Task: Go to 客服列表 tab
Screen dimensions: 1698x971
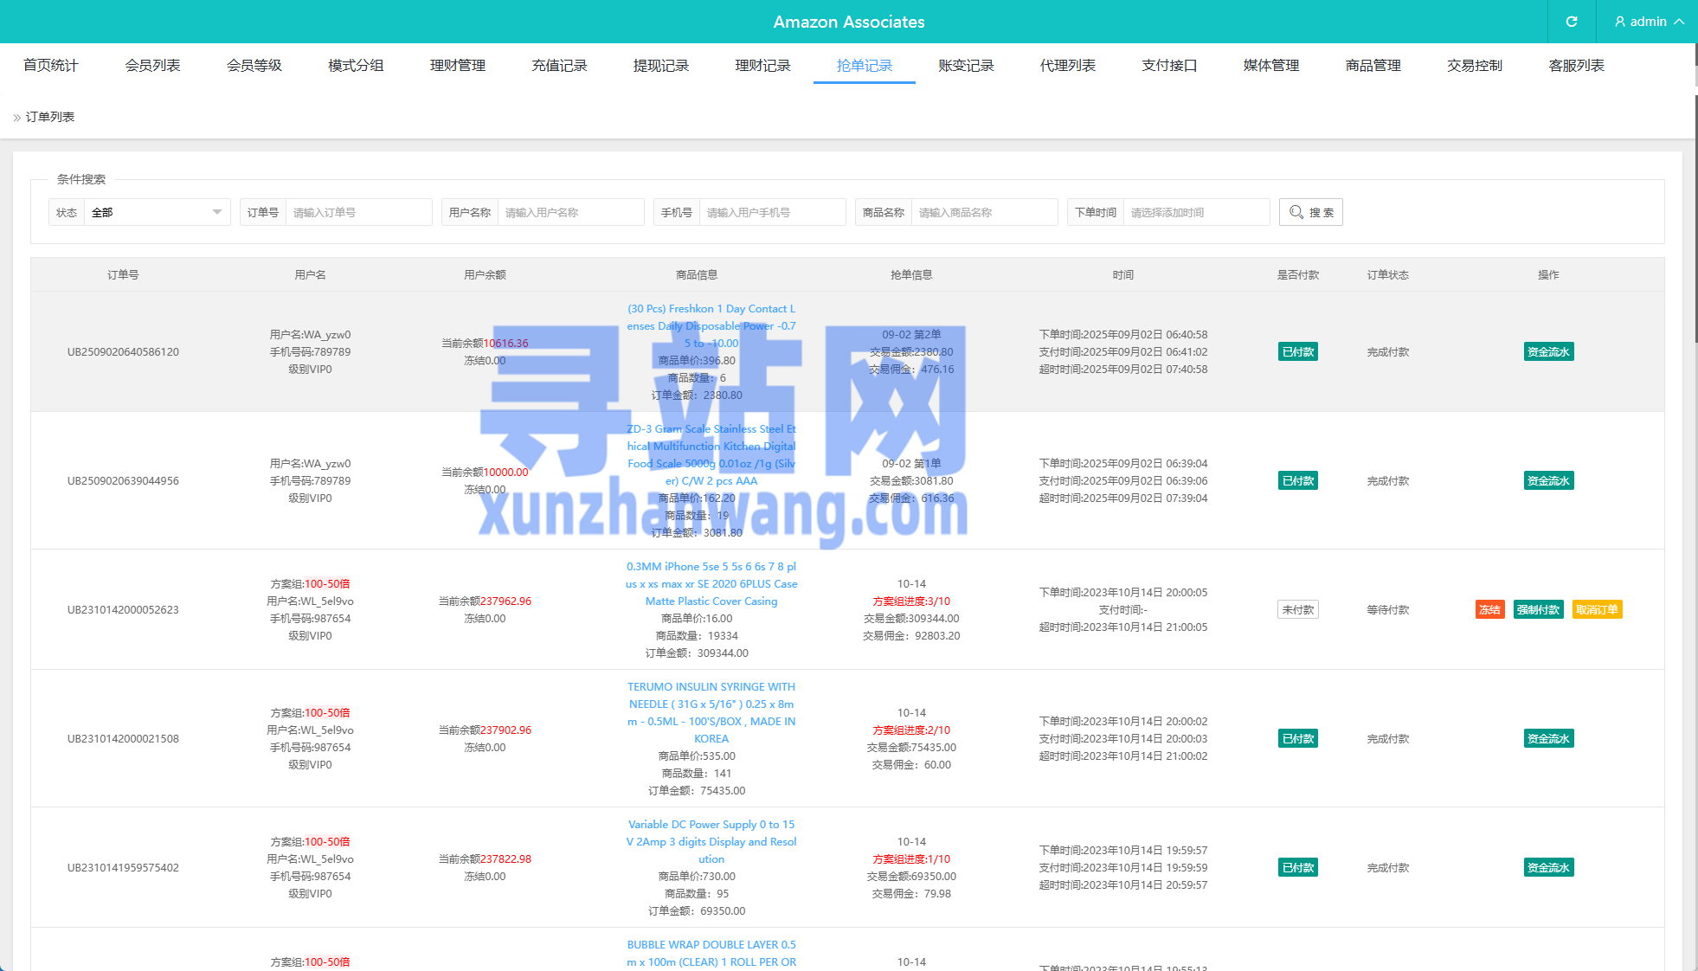Action: point(1576,66)
